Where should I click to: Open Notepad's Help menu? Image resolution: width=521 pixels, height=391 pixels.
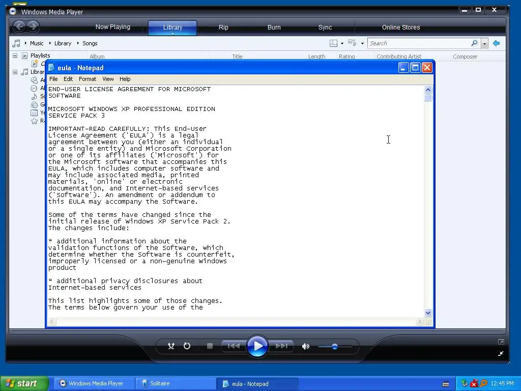coord(125,79)
